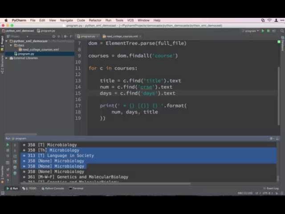Select program.py in the project tree
The width and height of the screenshot is (285, 214).
[x=24, y=54]
